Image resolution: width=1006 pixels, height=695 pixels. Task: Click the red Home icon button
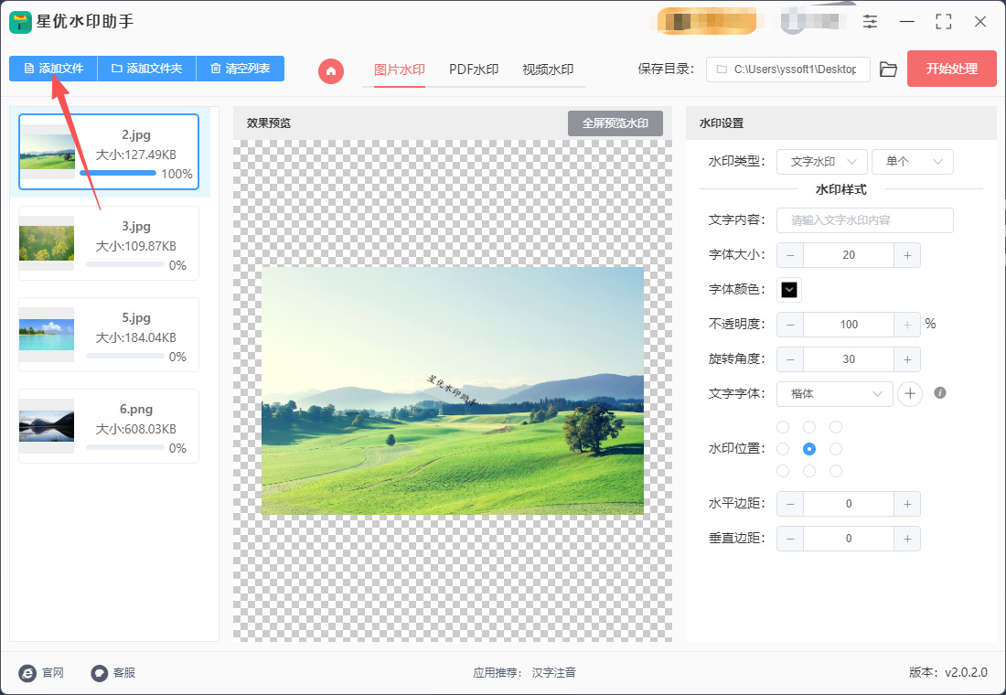(331, 69)
